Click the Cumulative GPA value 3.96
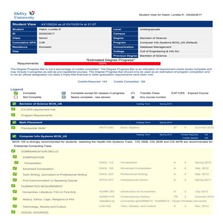 coord(42,43)
